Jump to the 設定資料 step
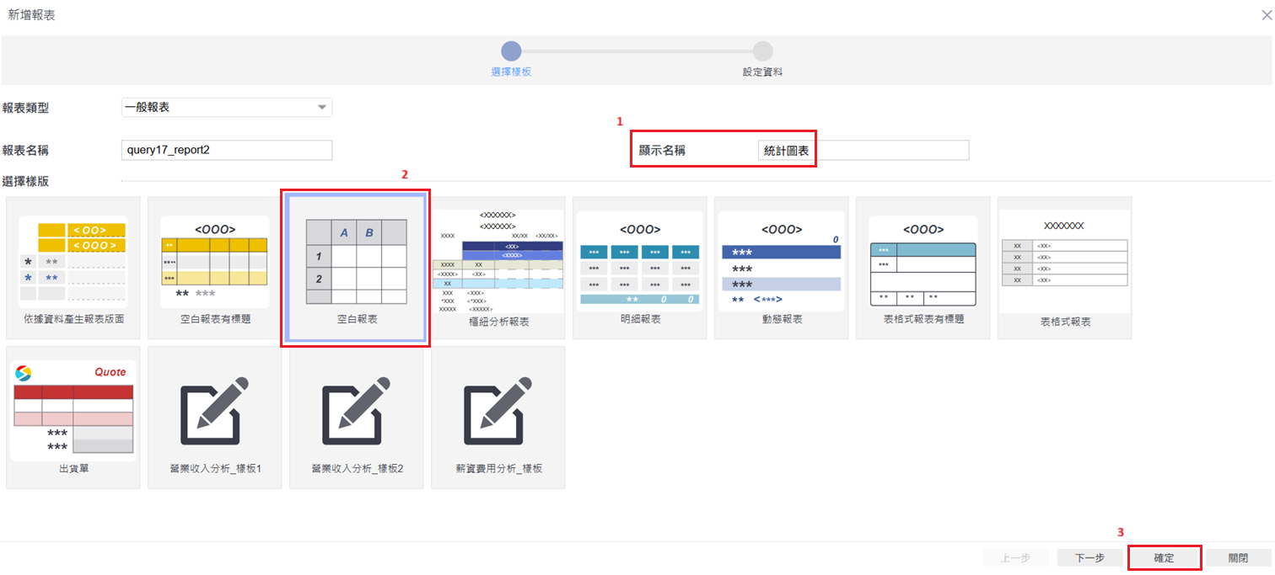Viewport: 1275px width, 575px height. tap(762, 51)
